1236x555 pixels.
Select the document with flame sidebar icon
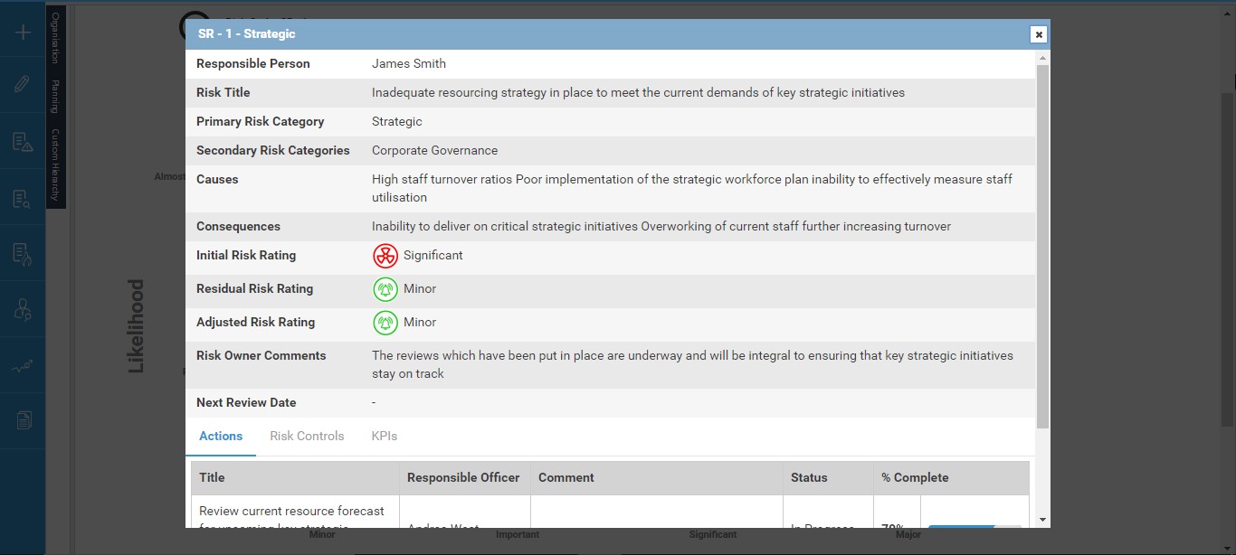tap(23, 255)
